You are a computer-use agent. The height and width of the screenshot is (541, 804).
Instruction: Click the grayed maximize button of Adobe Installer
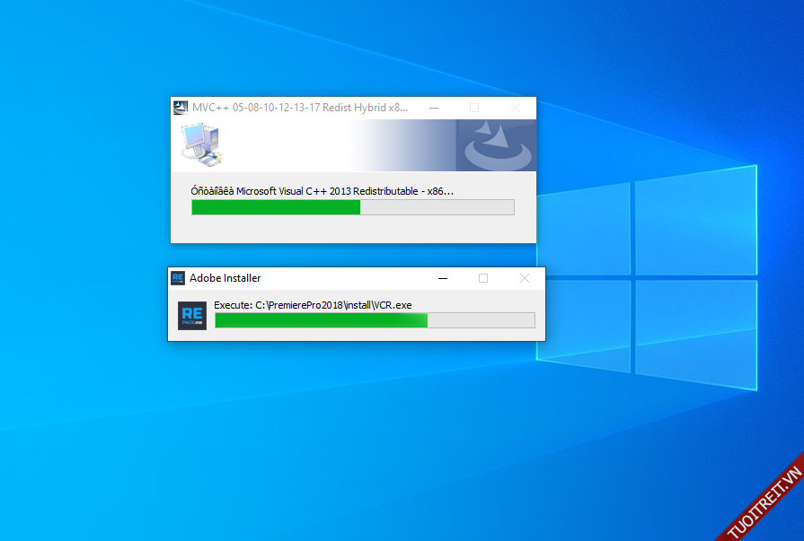coord(483,278)
